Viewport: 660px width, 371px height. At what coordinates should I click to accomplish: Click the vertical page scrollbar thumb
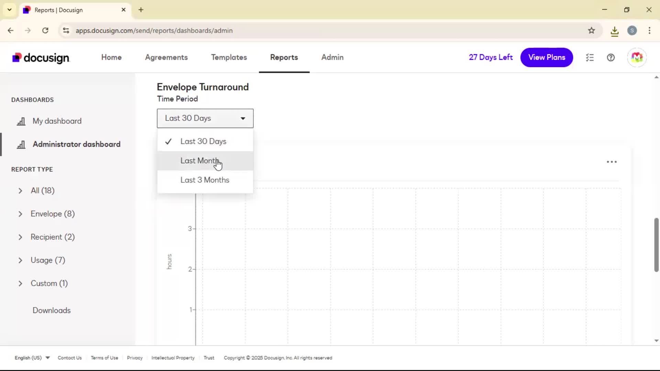tap(656, 245)
